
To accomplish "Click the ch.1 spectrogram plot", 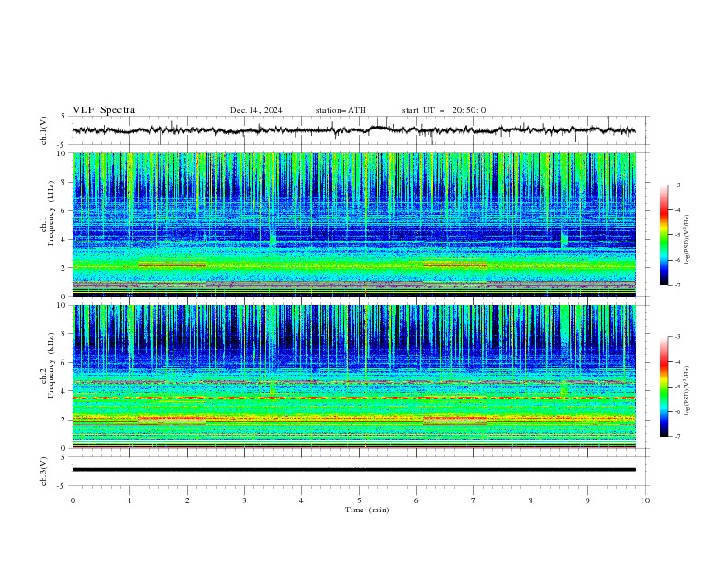I will (x=354, y=224).
